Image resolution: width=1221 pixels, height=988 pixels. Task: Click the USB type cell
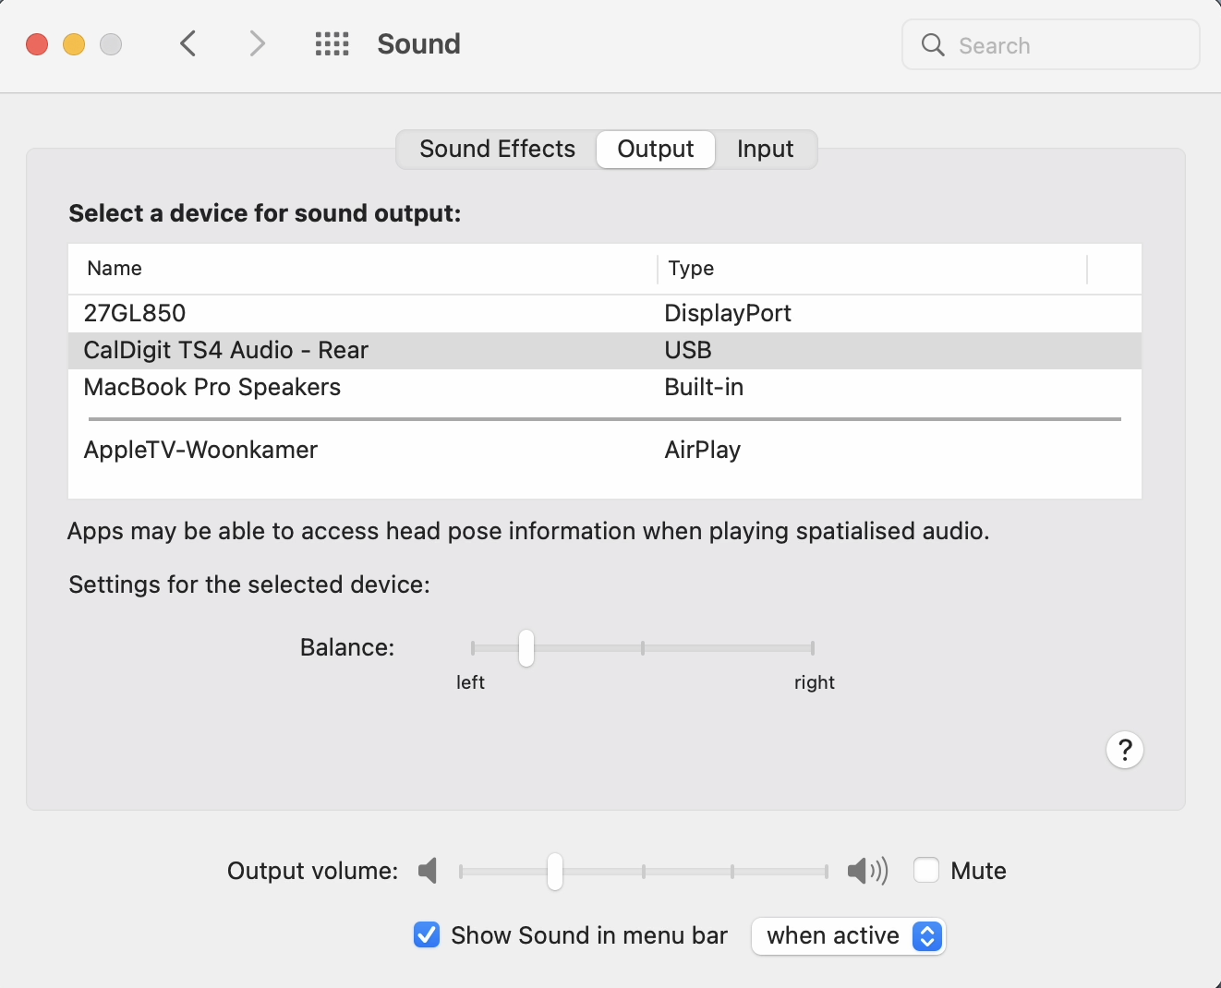pyautogui.click(x=688, y=351)
